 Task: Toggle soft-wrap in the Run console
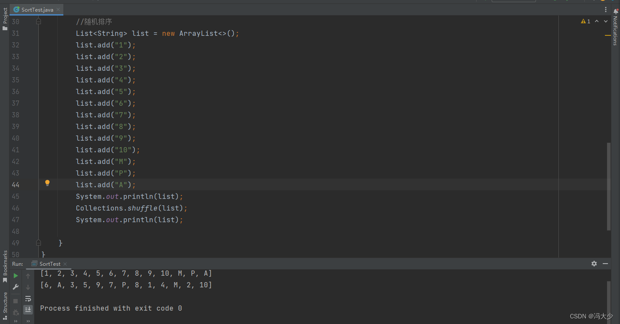[x=28, y=299]
